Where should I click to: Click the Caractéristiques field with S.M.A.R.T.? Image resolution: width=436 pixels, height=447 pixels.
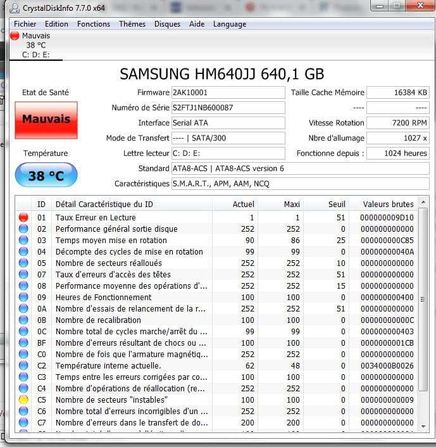pyautogui.click(x=301, y=184)
